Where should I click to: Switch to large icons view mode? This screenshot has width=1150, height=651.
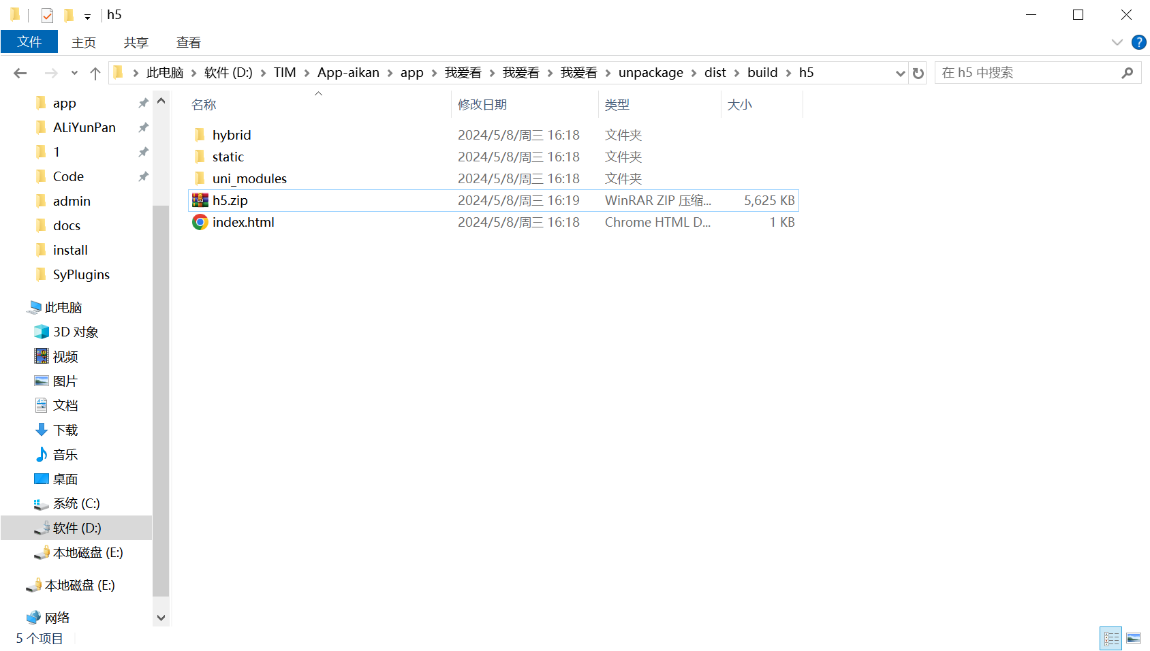1134,638
